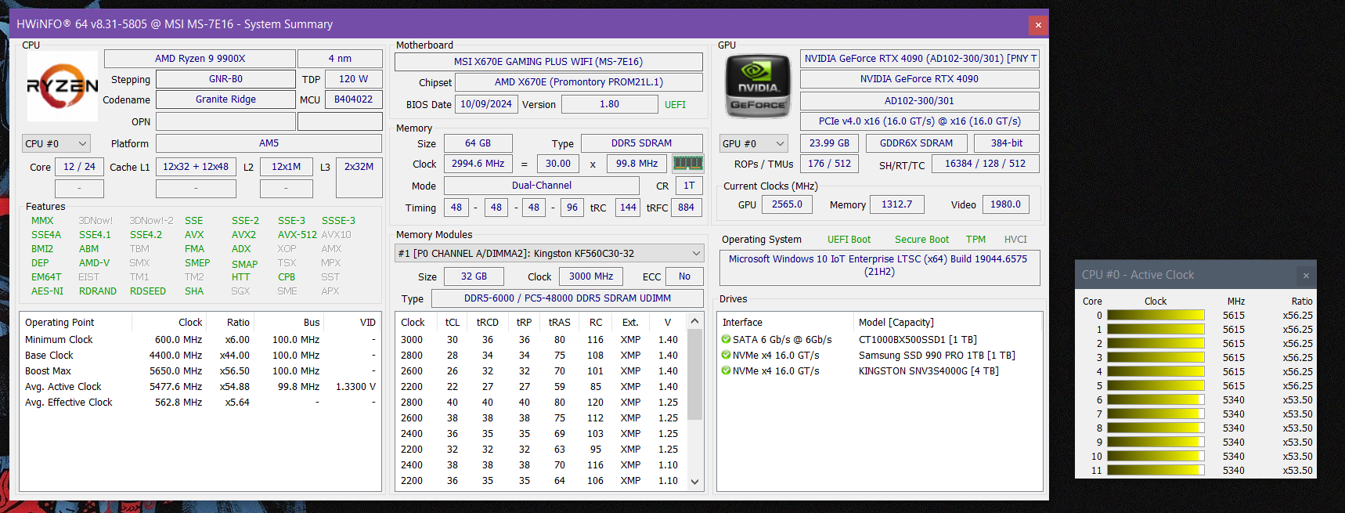This screenshot has width=1345, height=513.
Task: Click the memory module chip icon
Action: coord(688,163)
